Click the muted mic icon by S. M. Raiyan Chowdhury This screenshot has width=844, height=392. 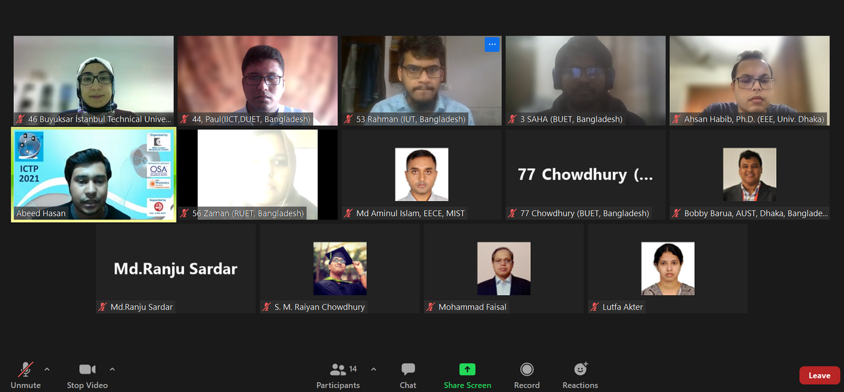(267, 307)
